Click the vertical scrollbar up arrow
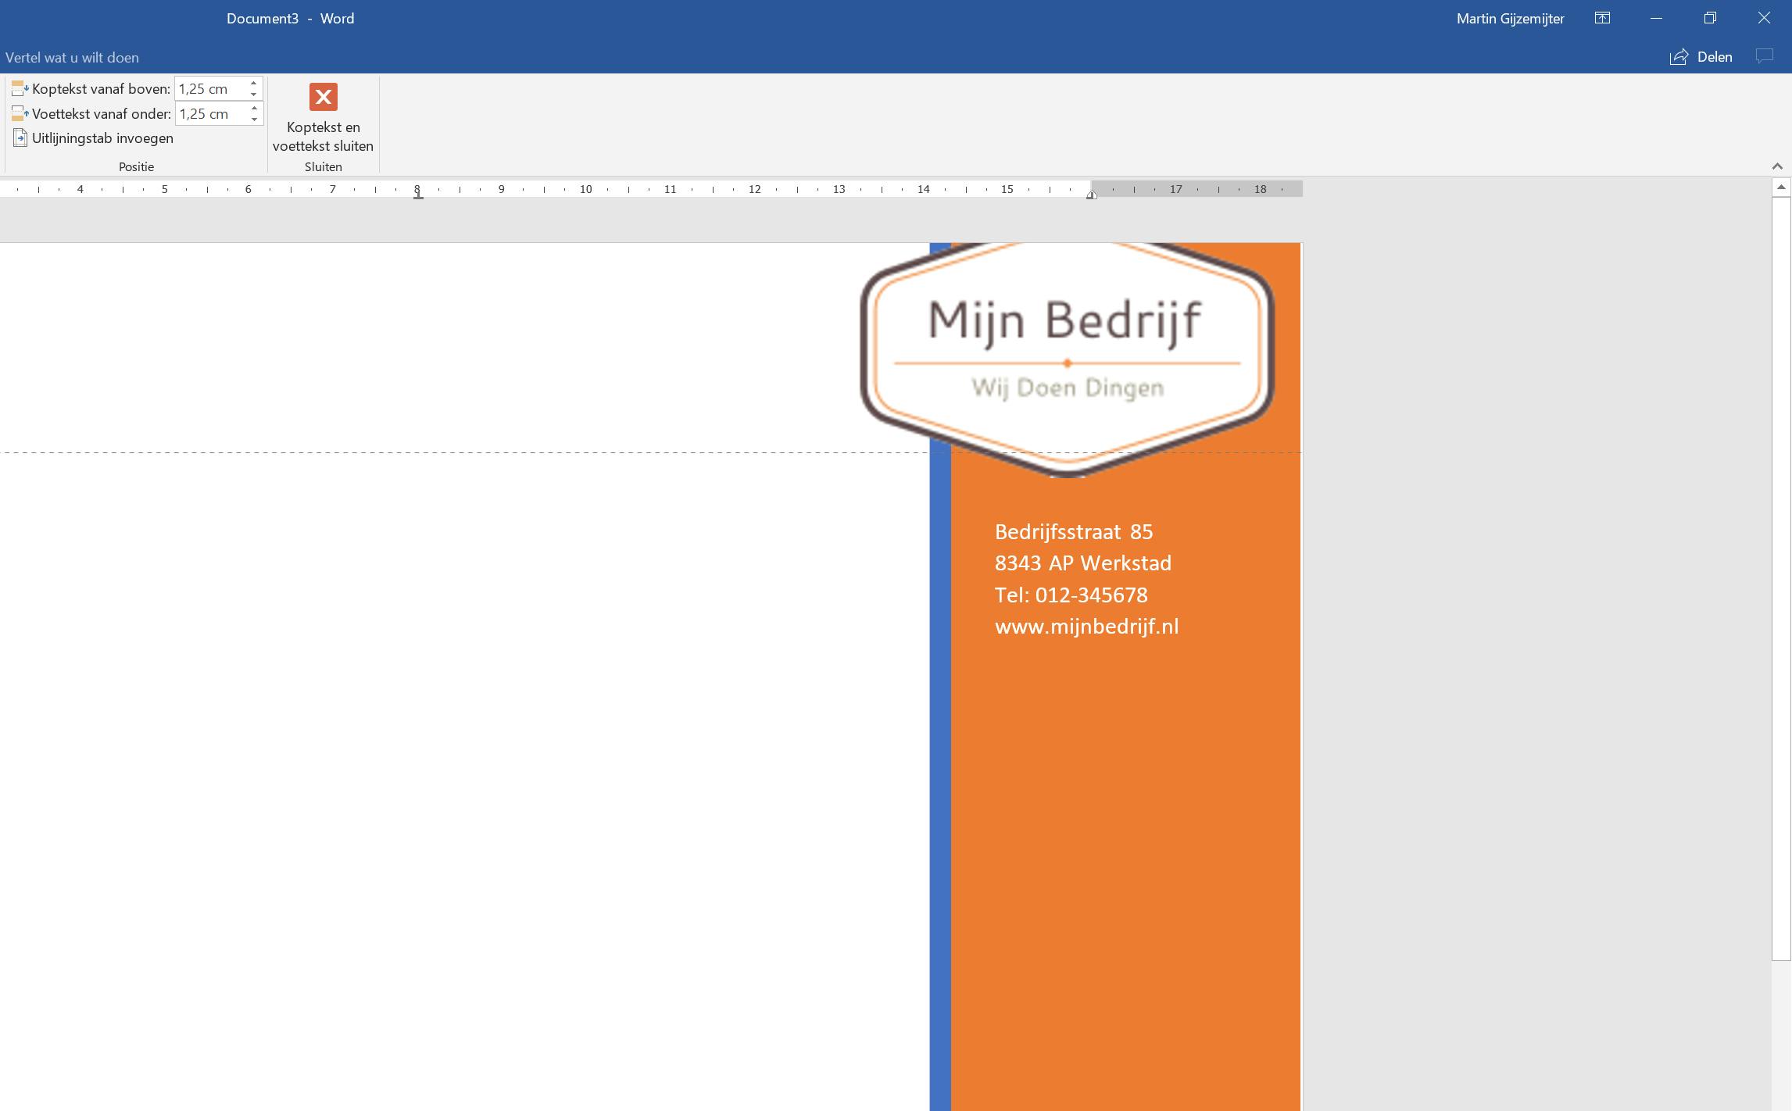The height and width of the screenshot is (1111, 1792). click(1780, 187)
